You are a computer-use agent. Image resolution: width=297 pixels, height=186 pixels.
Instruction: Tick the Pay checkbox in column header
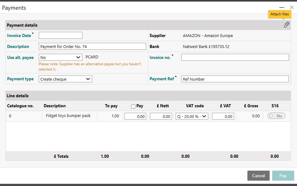(x=133, y=106)
